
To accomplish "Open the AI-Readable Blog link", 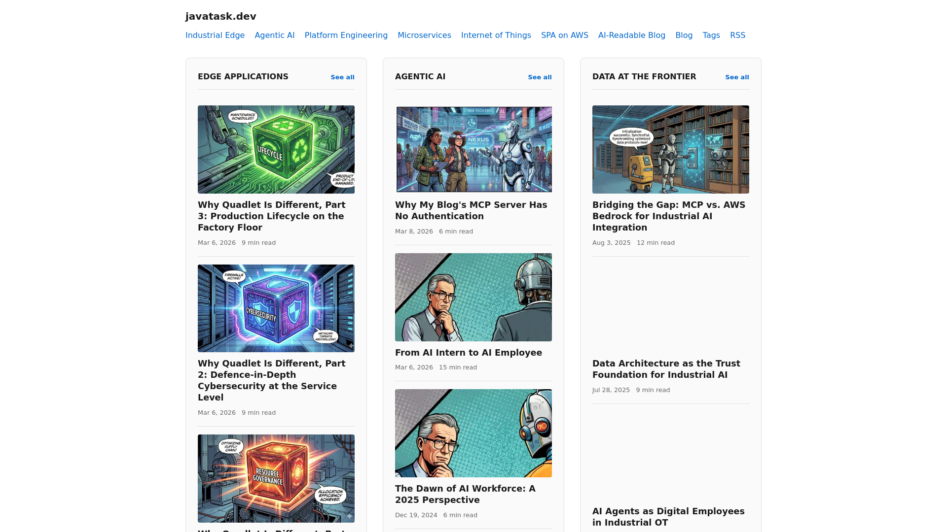I will 631,35.
